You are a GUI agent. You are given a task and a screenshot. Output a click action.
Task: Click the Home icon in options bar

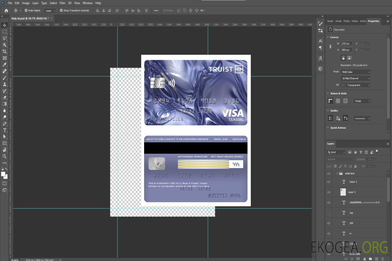pyautogui.click(x=6, y=11)
